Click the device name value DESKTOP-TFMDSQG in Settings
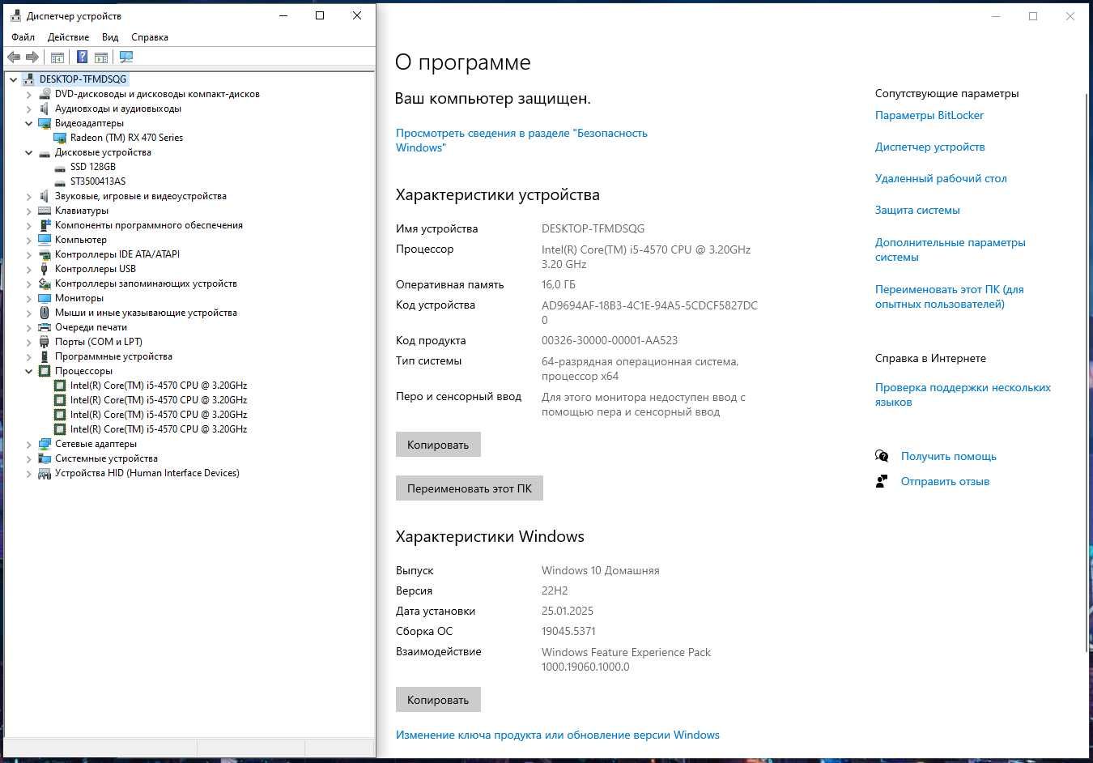Screen dimensions: 1093x763 pos(593,228)
